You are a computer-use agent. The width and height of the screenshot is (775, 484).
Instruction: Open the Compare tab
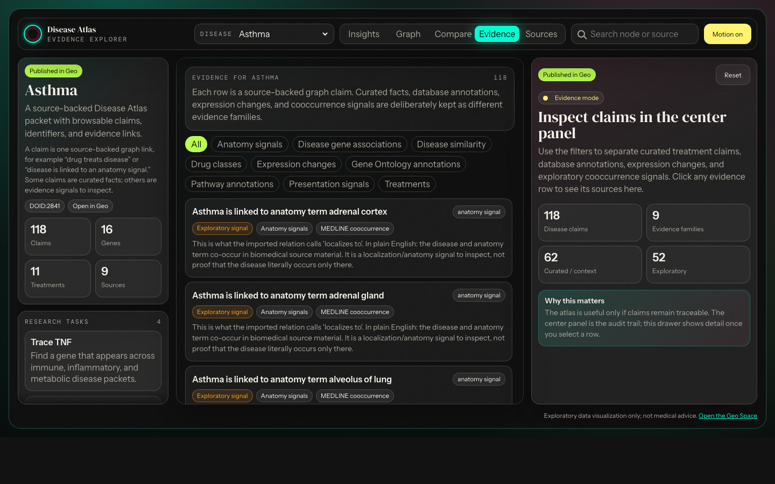pos(453,34)
